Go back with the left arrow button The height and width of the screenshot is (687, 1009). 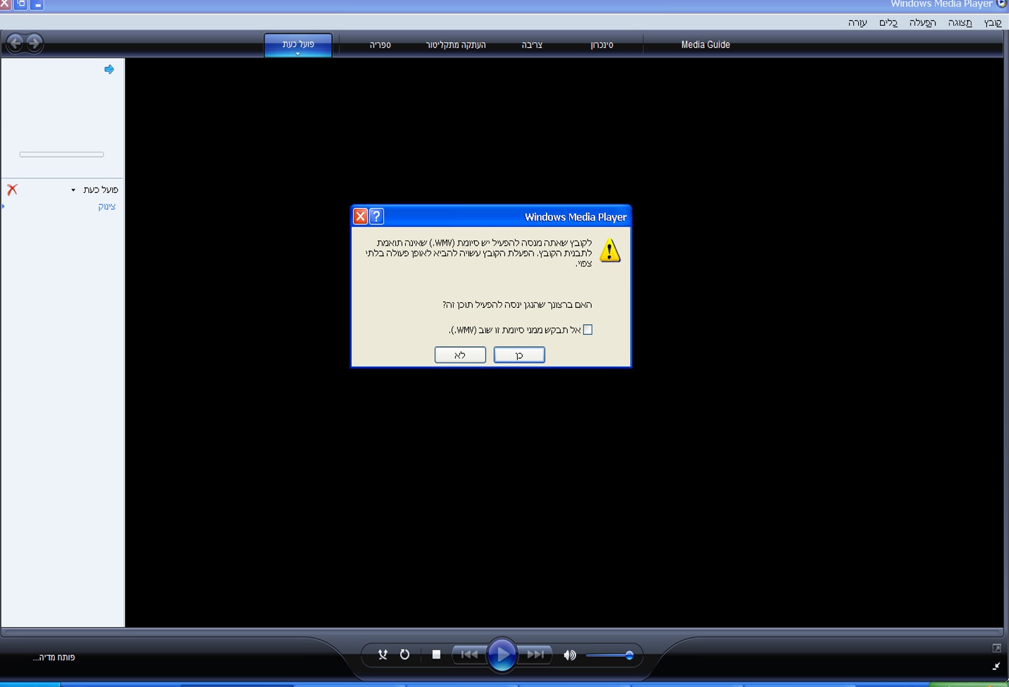(15, 43)
